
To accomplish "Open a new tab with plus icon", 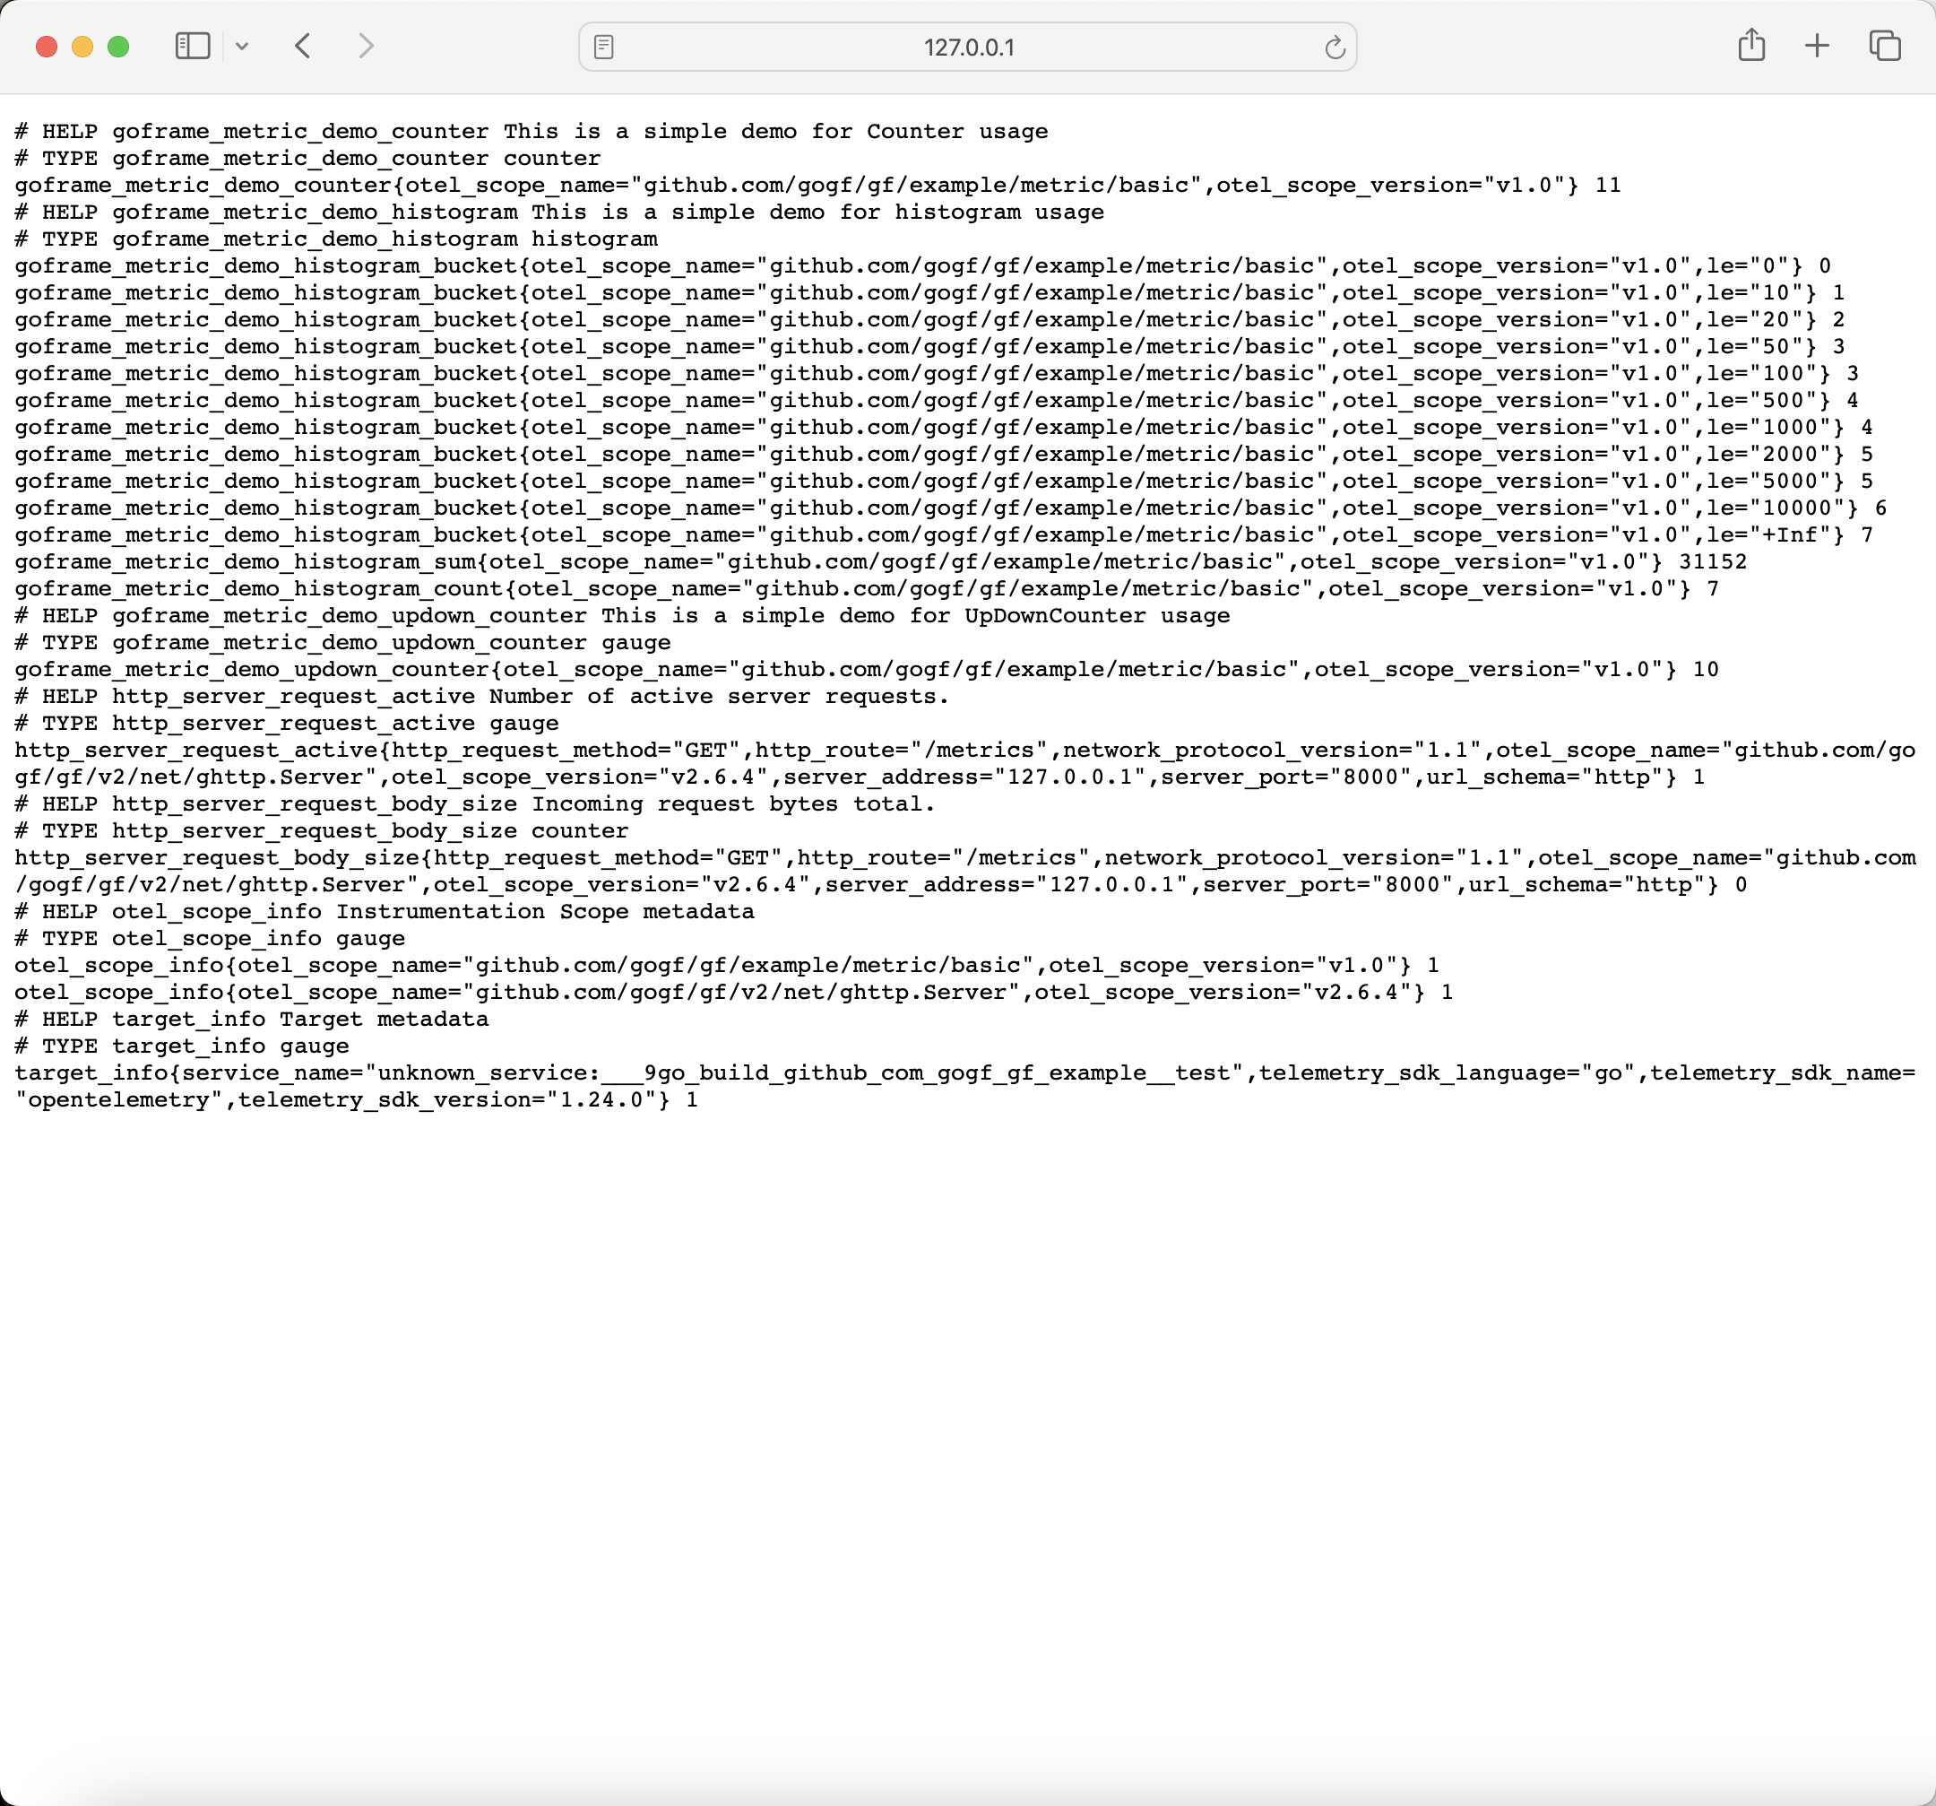I will [1816, 46].
